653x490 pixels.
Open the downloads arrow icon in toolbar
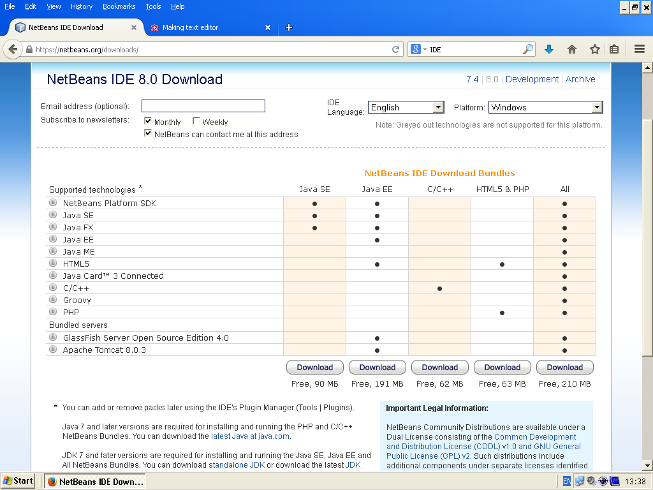click(x=549, y=49)
